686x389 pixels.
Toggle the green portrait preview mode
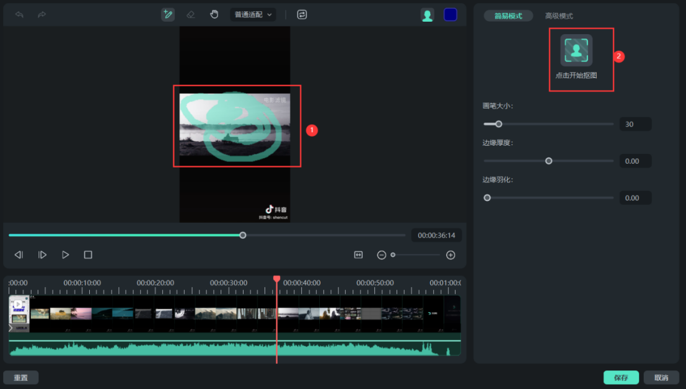(x=427, y=15)
